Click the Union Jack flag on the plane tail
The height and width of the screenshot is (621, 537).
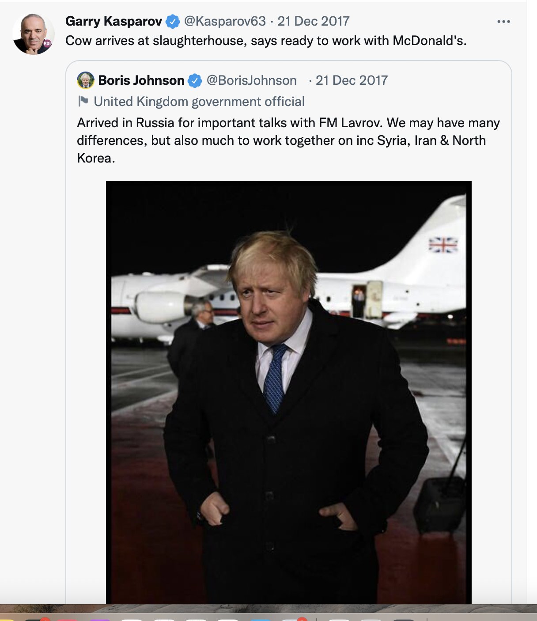443,245
